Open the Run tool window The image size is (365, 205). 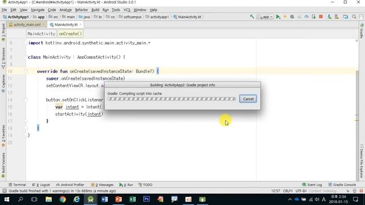[x=126, y=184]
